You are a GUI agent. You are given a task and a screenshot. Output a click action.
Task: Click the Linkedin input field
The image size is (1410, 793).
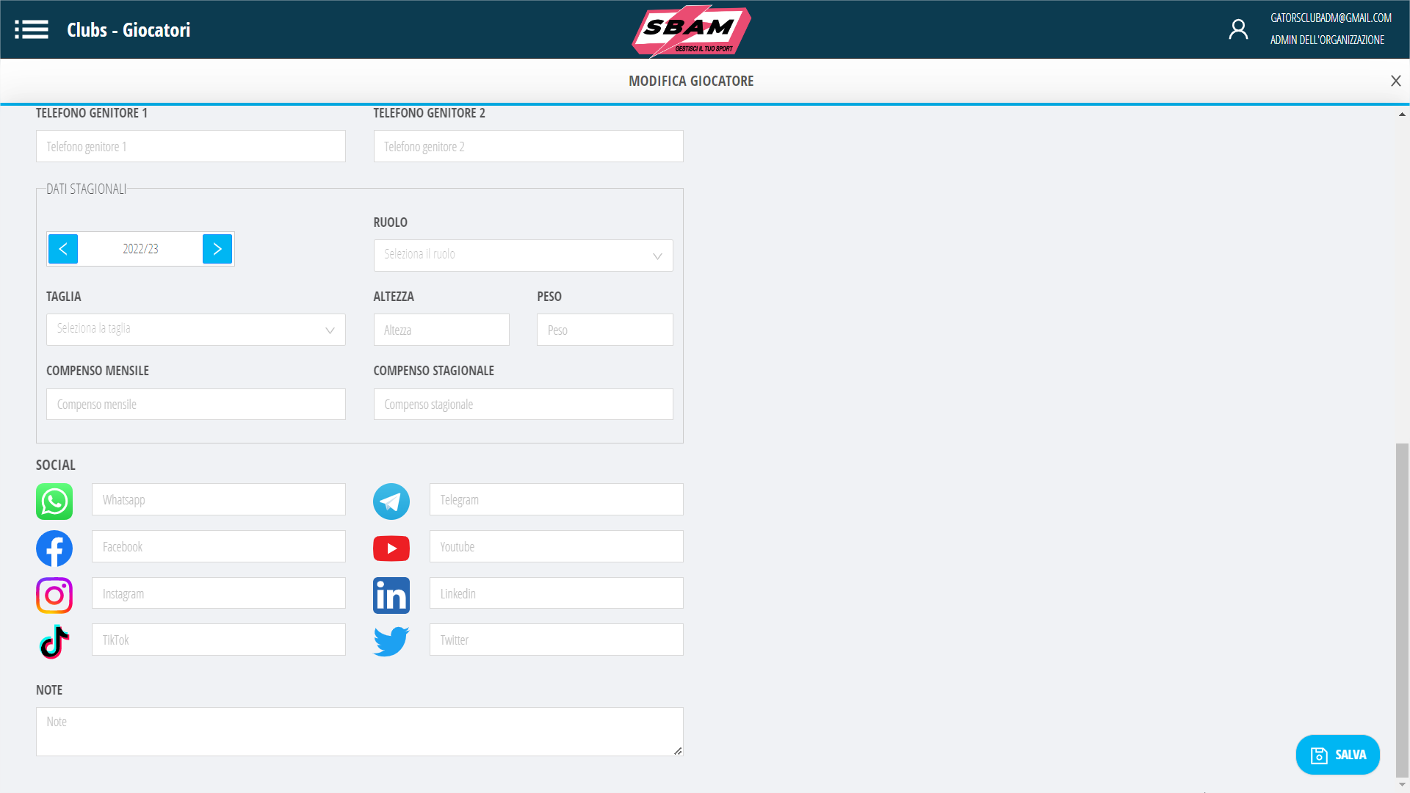(557, 593)
